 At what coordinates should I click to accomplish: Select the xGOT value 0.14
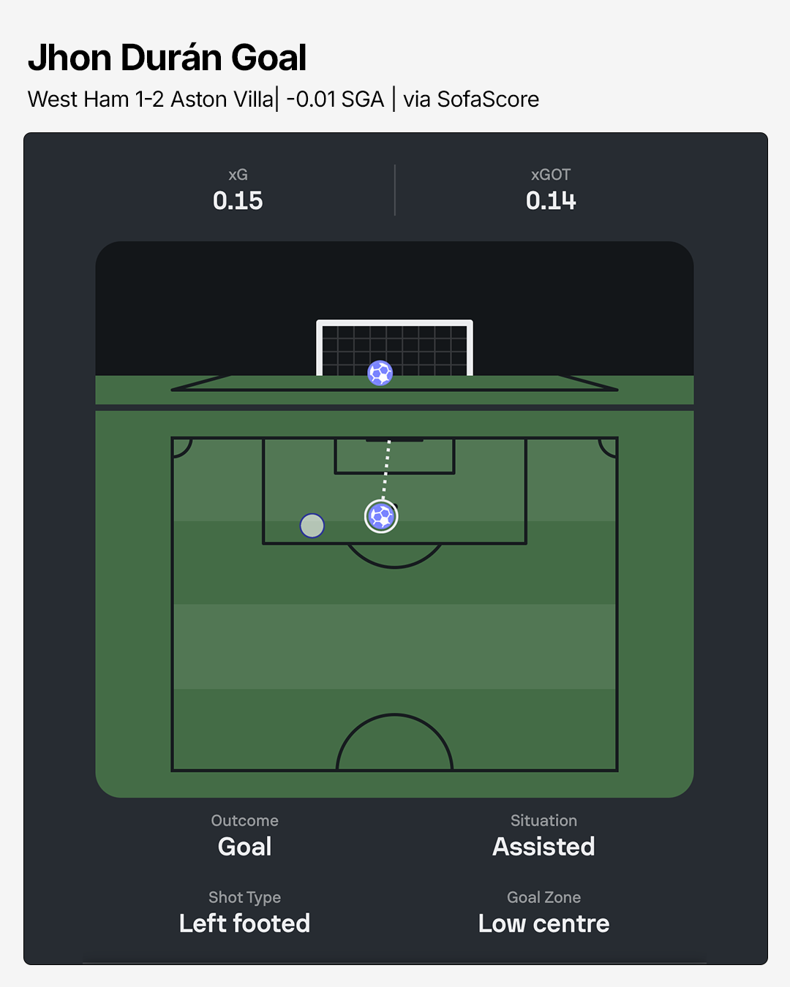coord(551,200)
